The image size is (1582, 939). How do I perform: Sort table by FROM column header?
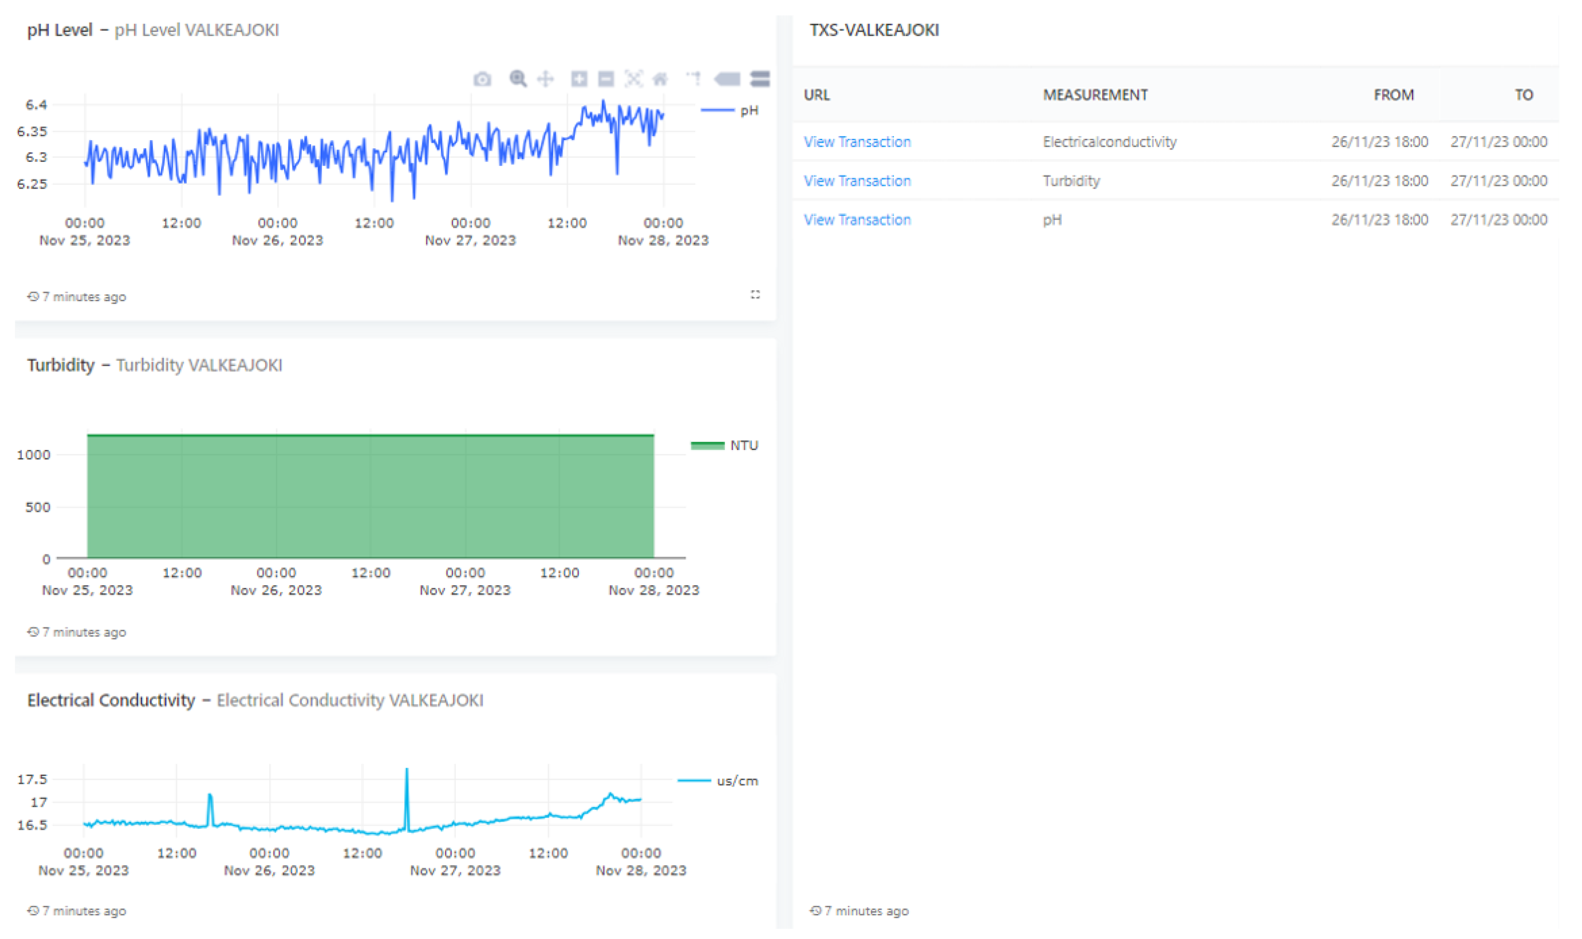point(1393,95)
